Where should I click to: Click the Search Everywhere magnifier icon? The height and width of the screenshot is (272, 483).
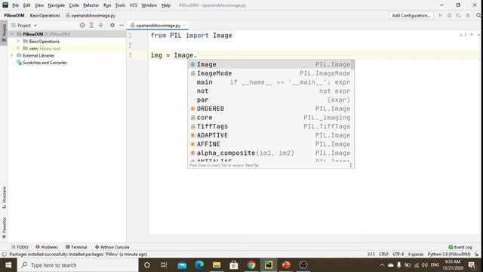point(478,15)
